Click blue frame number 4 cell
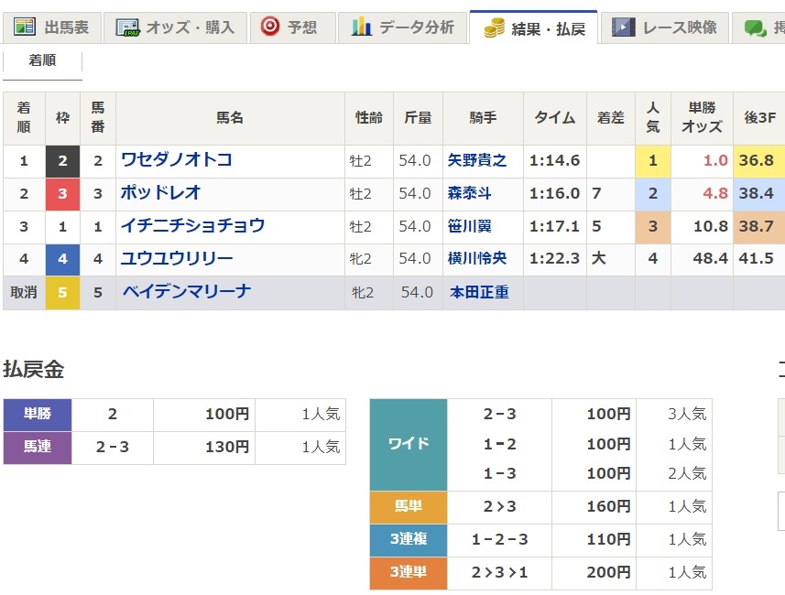Screen dimensions: 785x595 (62, 259)
